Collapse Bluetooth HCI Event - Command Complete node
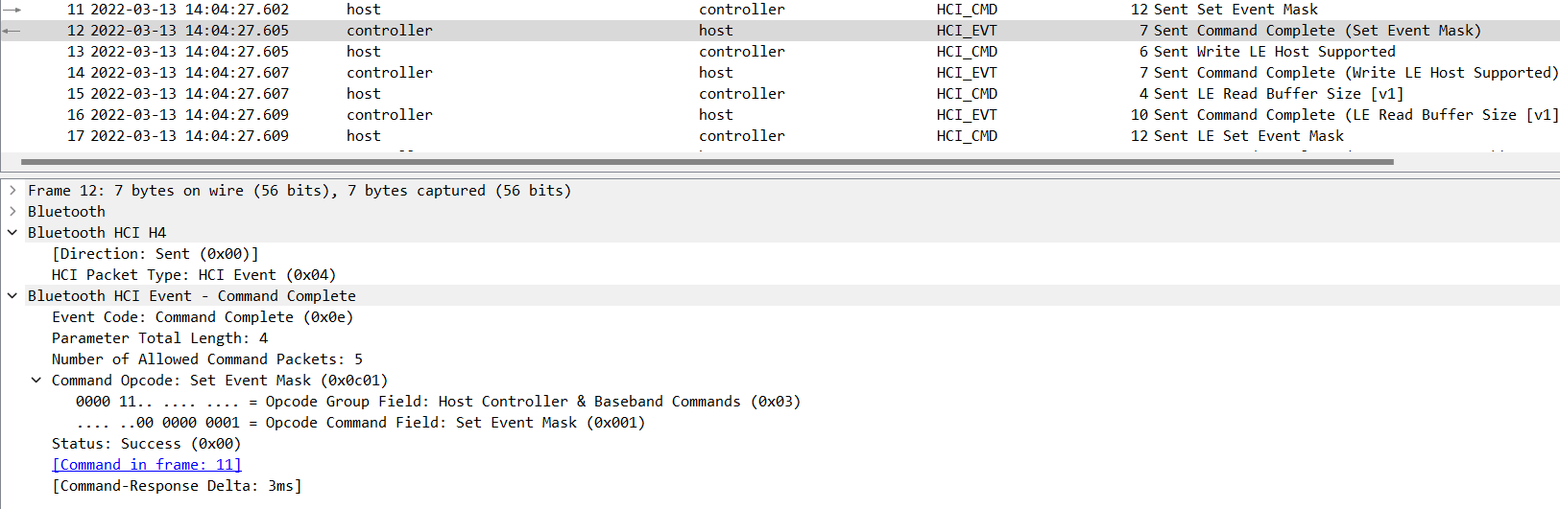Viewport: 1560px width, 509px height. pos(12,296)
